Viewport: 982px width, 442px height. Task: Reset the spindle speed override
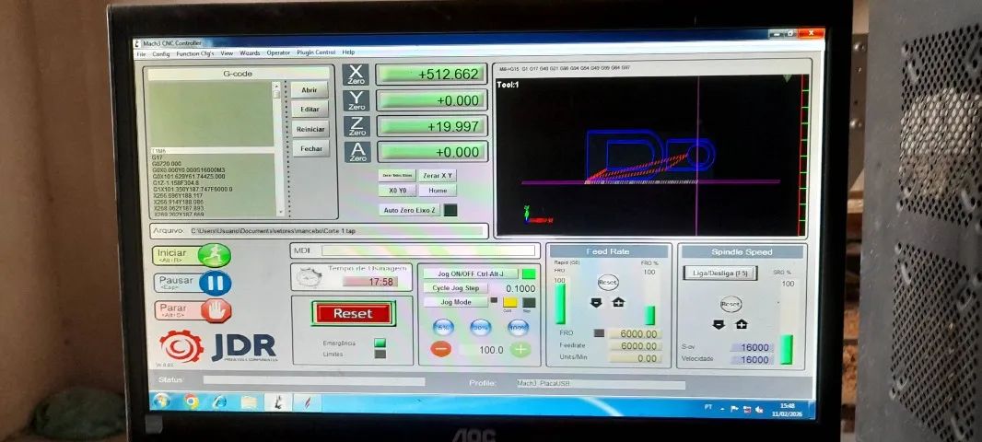pos(731,304)
